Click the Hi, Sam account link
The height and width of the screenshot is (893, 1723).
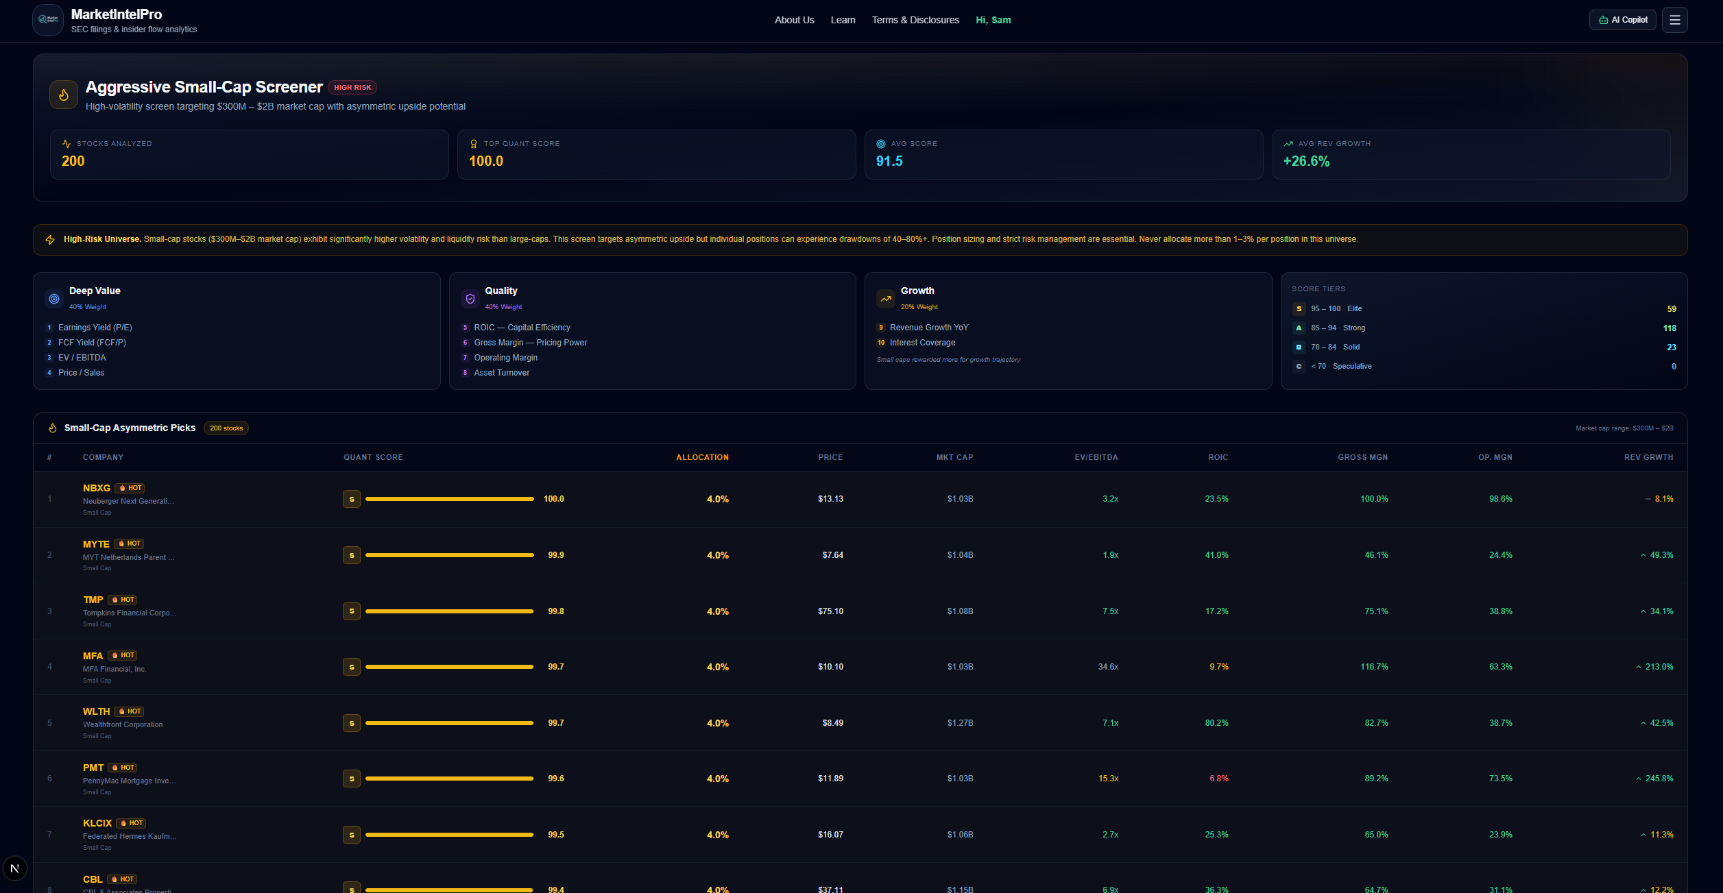(993, 20)
